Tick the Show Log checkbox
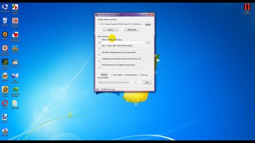Image resolution: width=255 pixels, height=143 pixels. point(140,75)
